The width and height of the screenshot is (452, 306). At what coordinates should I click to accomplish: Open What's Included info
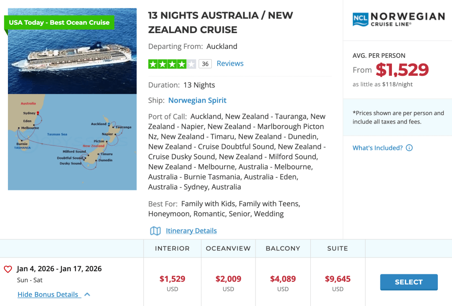coord(377,148)
